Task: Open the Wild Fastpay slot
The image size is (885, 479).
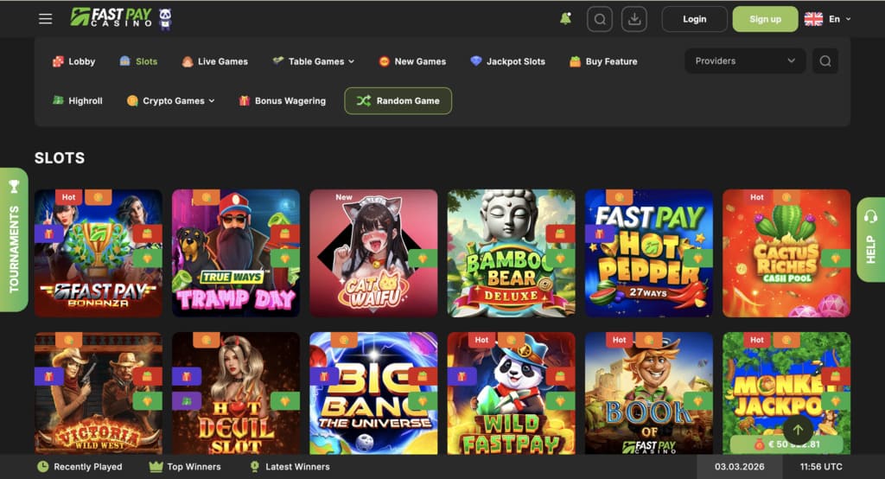Action: [512, 393]
